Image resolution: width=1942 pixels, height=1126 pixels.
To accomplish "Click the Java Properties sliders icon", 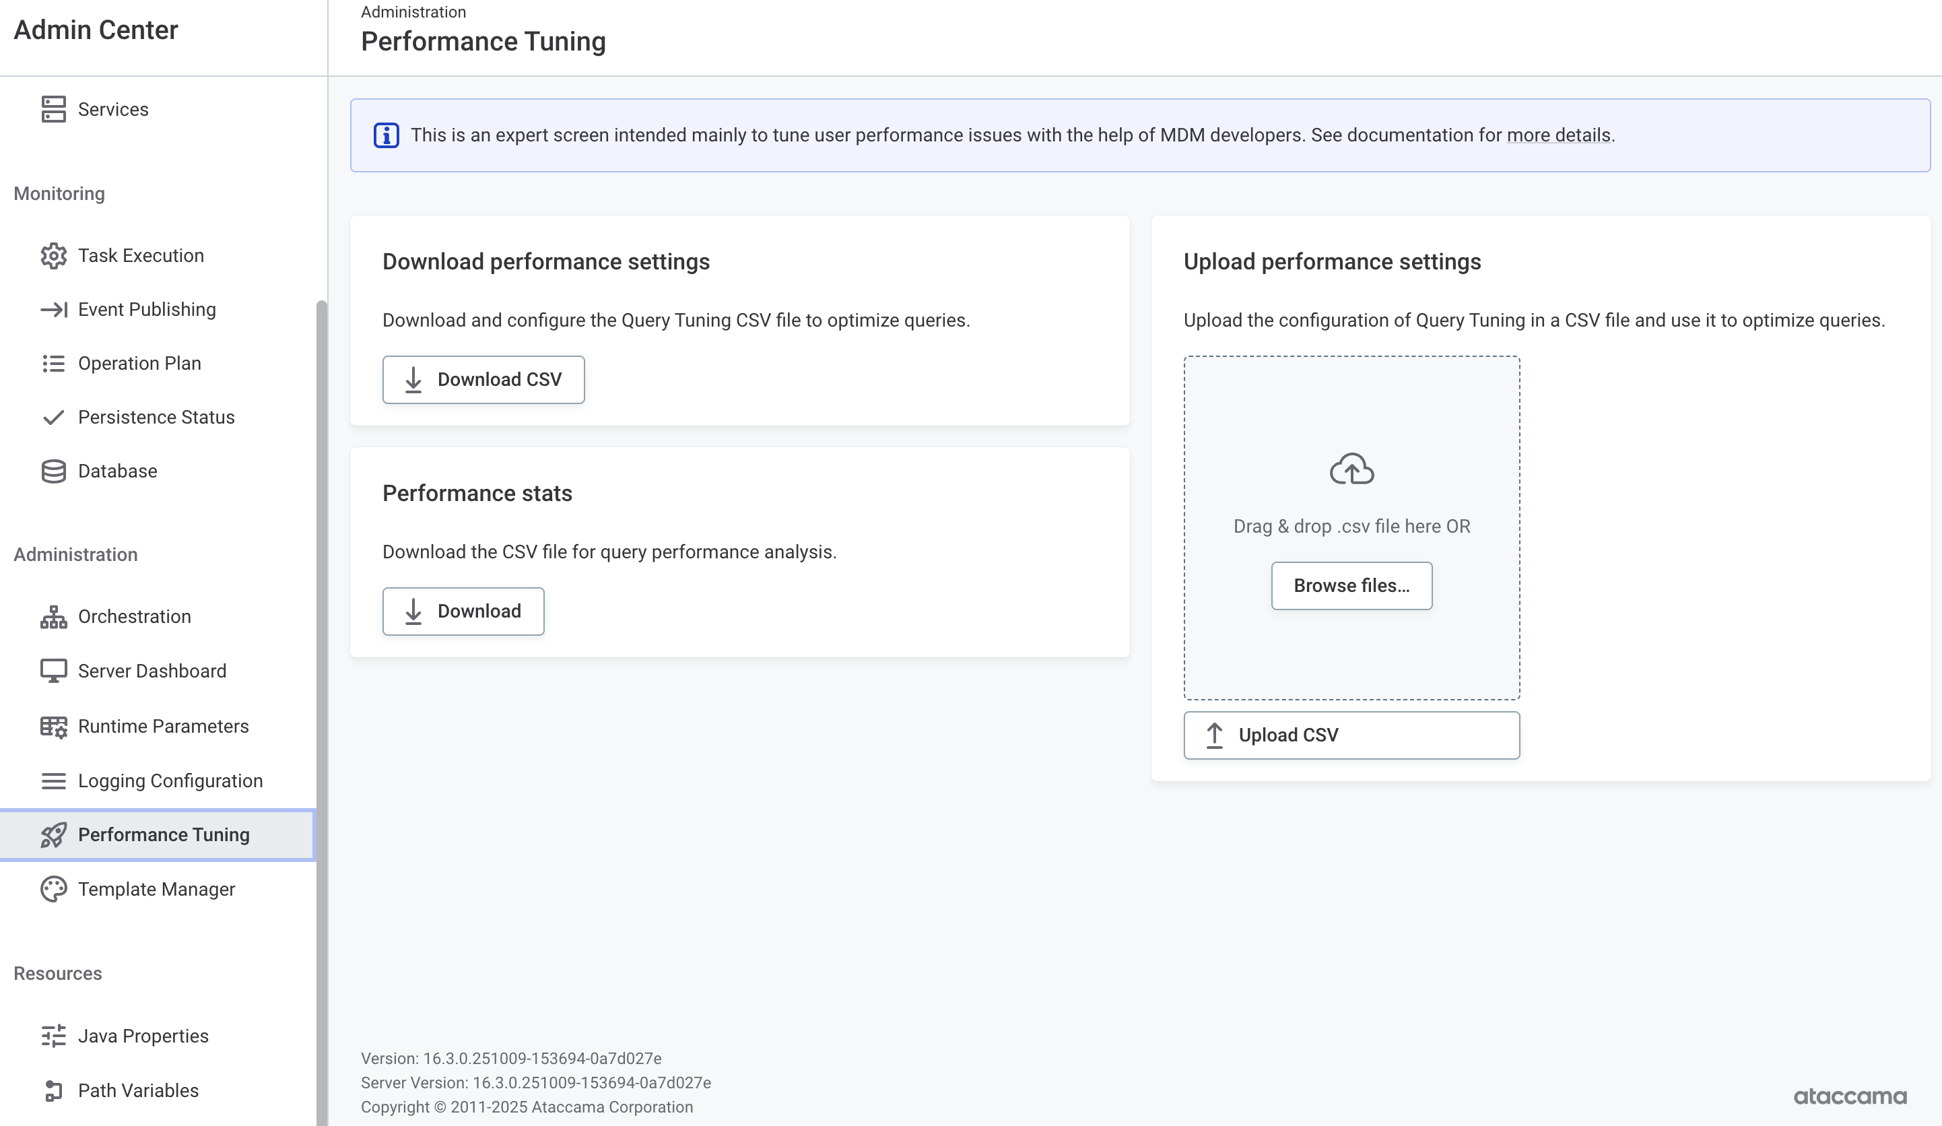I will tap(53, 1036).
